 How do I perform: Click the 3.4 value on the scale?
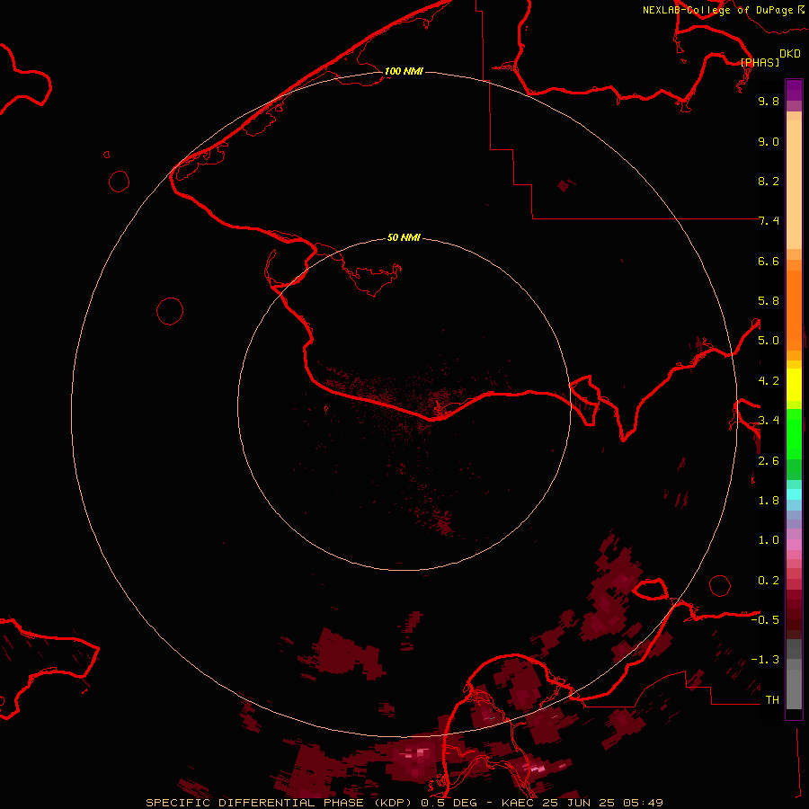coord(769,421)
